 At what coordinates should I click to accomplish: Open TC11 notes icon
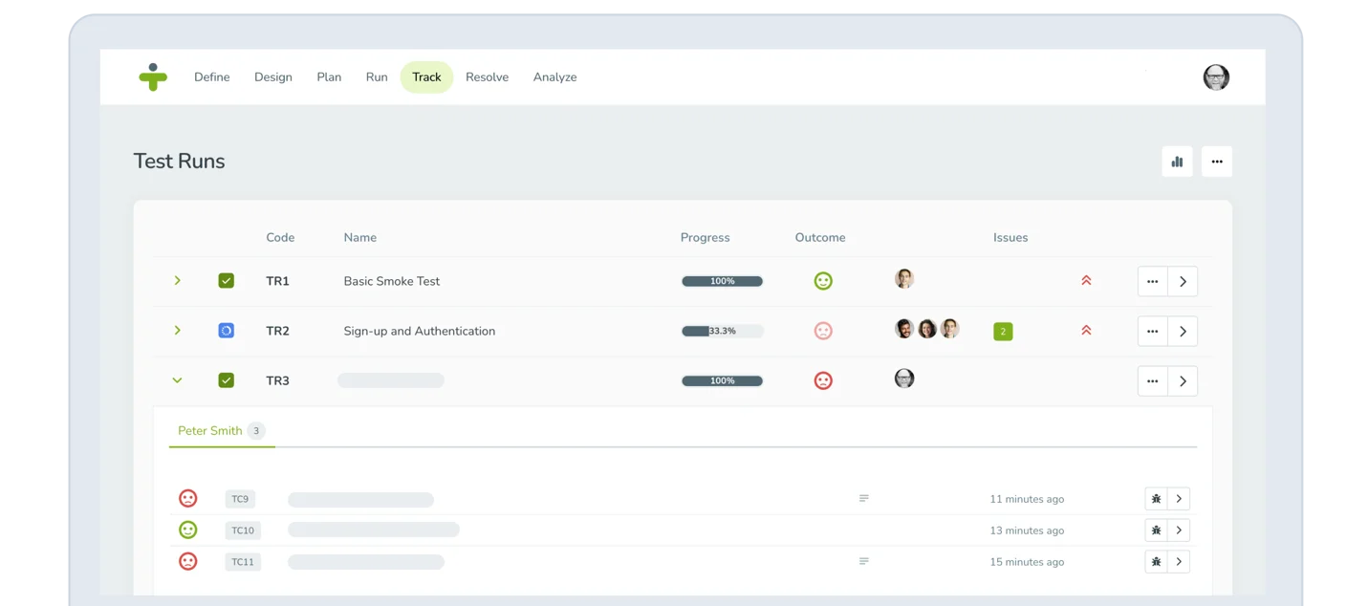864,562
